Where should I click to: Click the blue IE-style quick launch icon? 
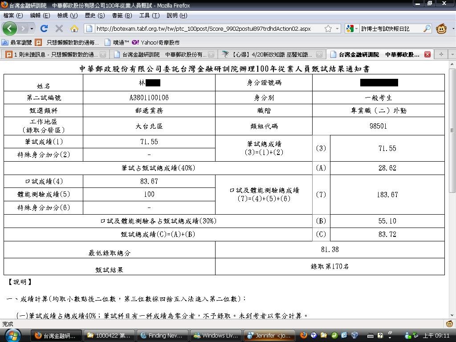[x=344, y=335]
